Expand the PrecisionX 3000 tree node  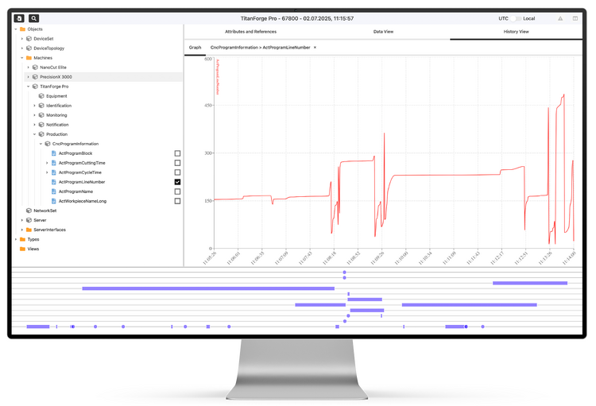28,77
